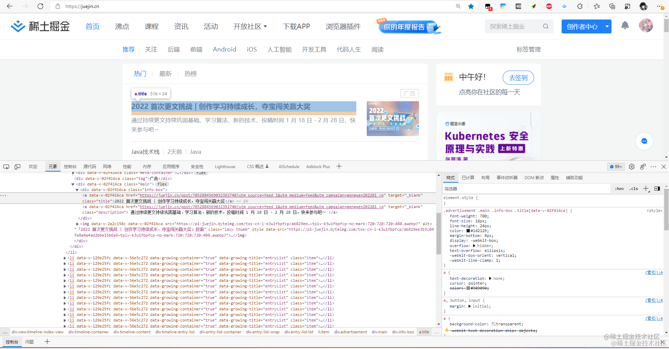669x349 pixels.
Task: Click the Java tag under Java技术栈
Action: click(x=195, y=152)
